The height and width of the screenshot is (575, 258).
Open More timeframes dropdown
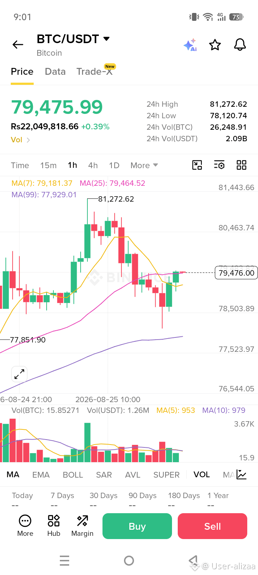(x=144, y=165)
